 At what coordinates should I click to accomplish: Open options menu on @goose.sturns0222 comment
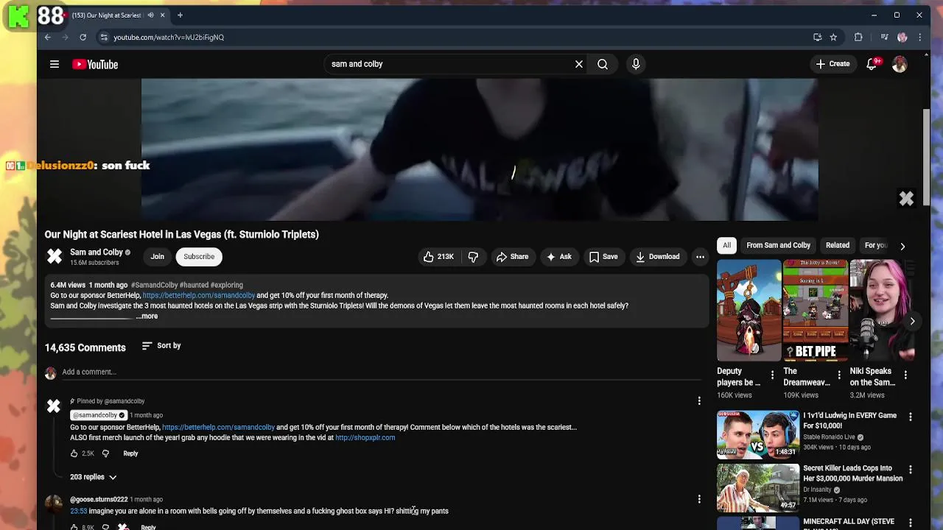699,500
